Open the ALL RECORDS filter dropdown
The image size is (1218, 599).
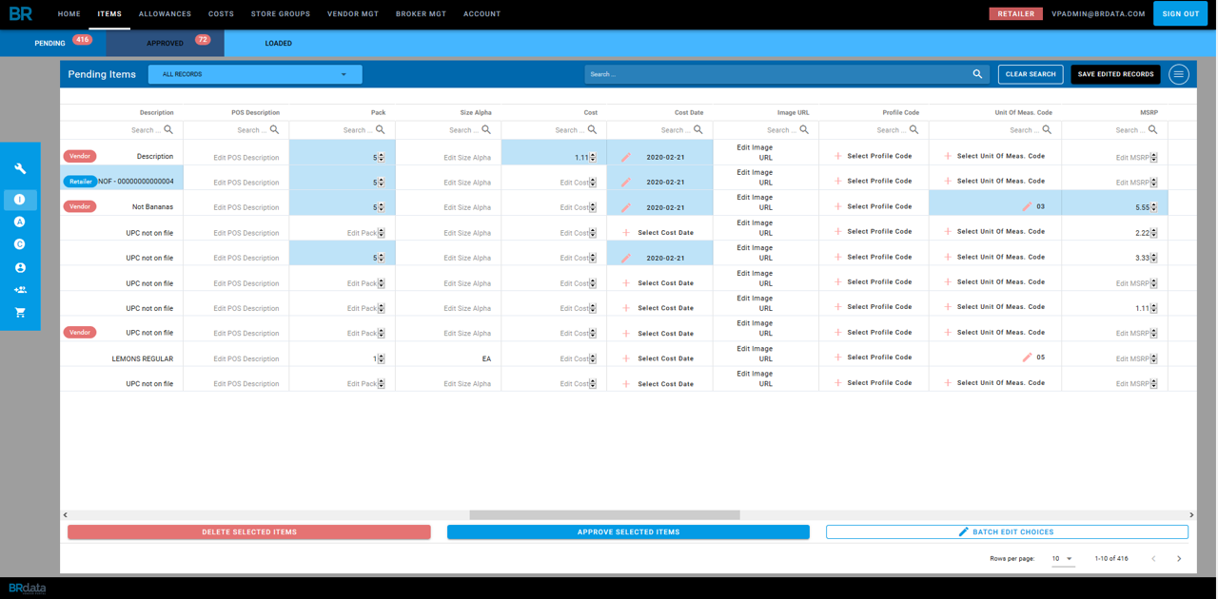tap(255, 74)
